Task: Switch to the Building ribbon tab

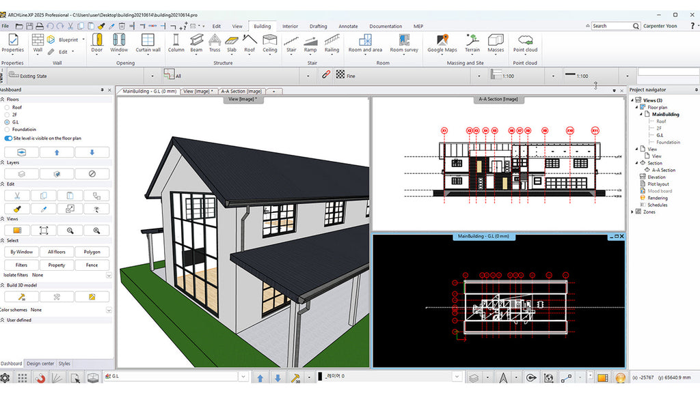Action: click(x=262, y=25)
